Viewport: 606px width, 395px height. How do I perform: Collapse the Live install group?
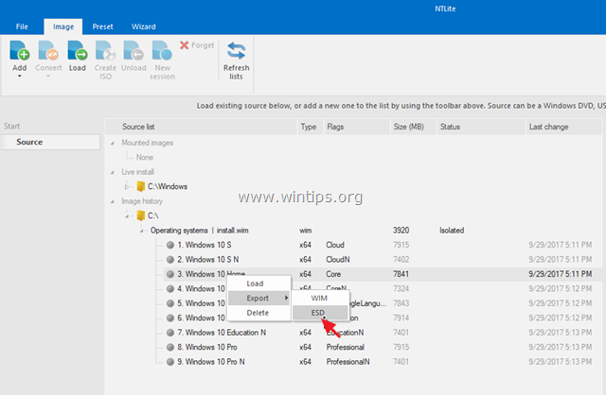point(113,172)
